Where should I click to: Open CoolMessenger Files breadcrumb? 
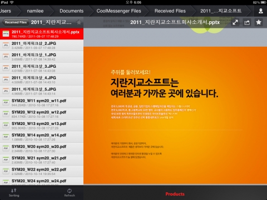pos(118,11)
